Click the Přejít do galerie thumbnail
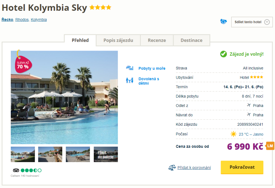Screen dimensions: 275x188 [x=106, y=154]
